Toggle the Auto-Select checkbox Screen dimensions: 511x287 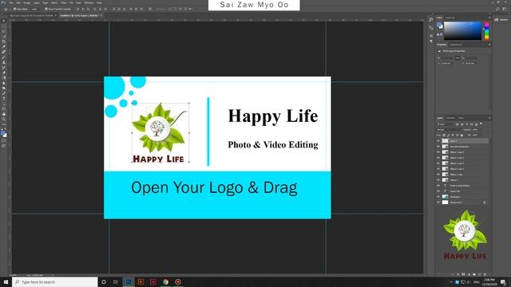tap(14, 9)
